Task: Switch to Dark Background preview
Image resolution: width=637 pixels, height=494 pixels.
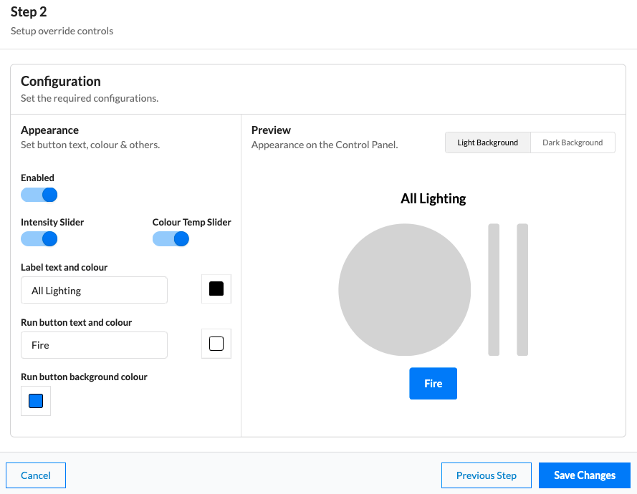Action: click(x=573, y=142)
